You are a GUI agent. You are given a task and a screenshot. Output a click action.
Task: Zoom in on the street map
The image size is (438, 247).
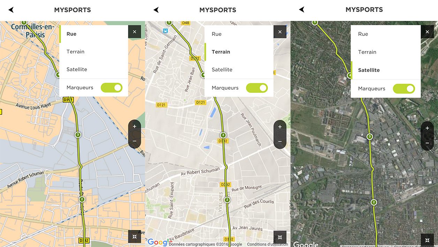click(x=134, y=126)
